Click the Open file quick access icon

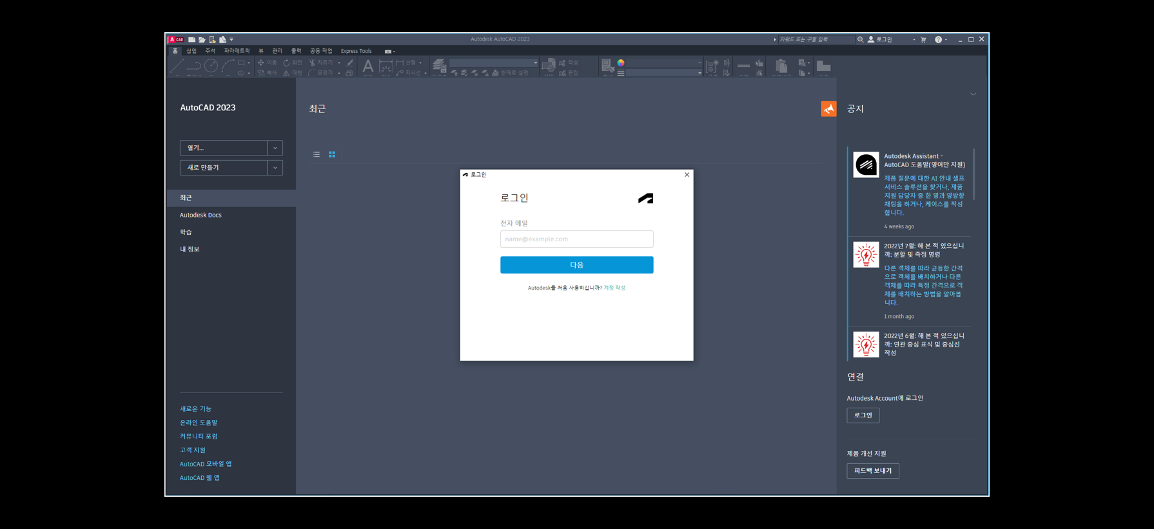point(202,39)
